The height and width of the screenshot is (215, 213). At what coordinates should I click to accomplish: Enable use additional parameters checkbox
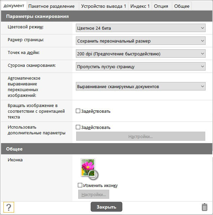coord(78,127)
